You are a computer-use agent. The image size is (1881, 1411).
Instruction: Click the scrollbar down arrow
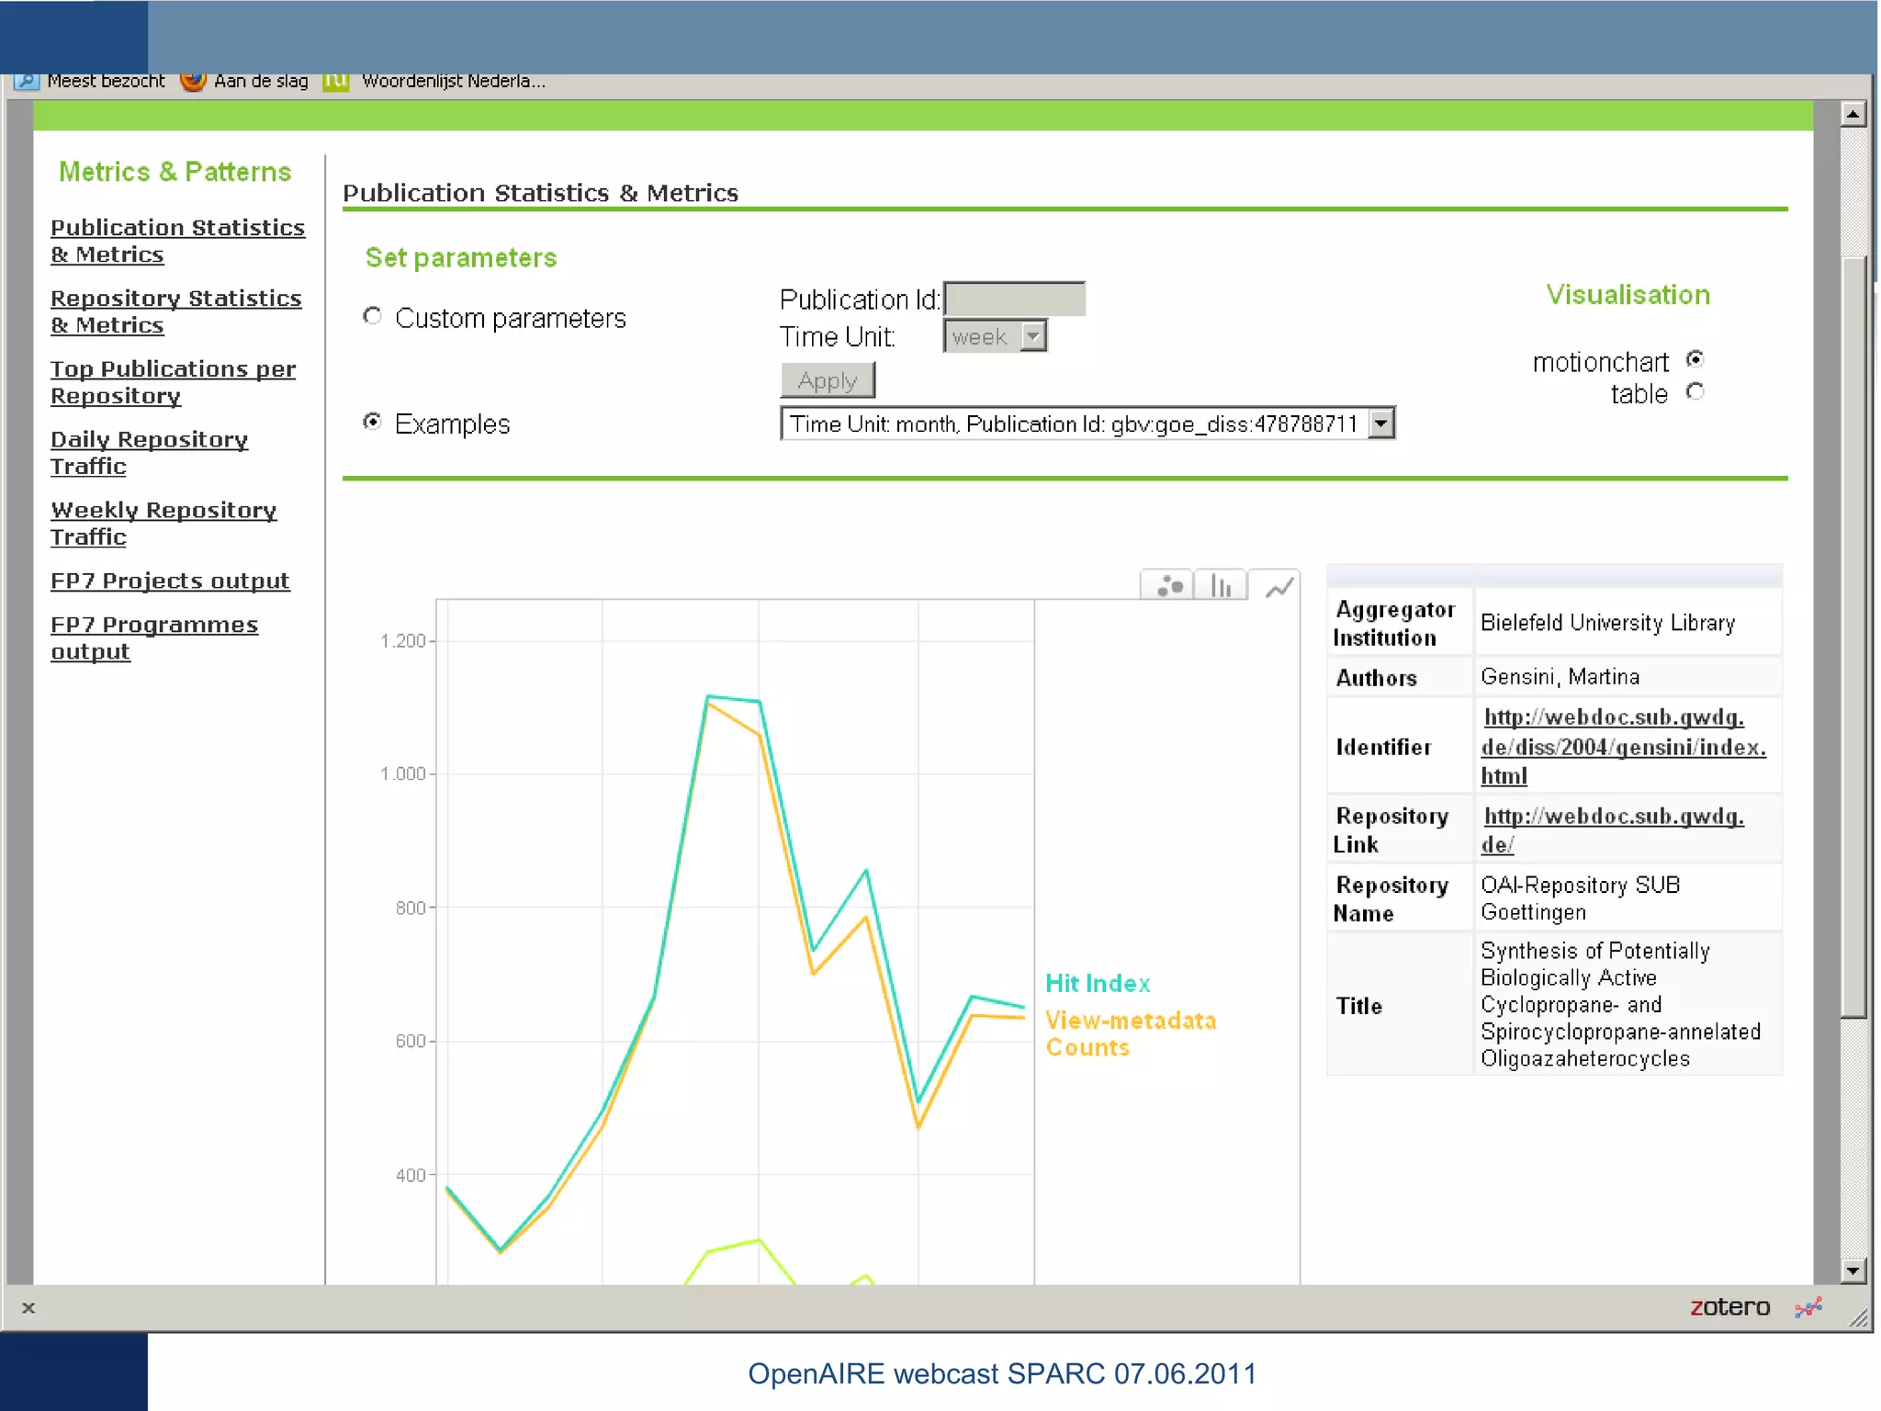[x=1853, y=1271]
